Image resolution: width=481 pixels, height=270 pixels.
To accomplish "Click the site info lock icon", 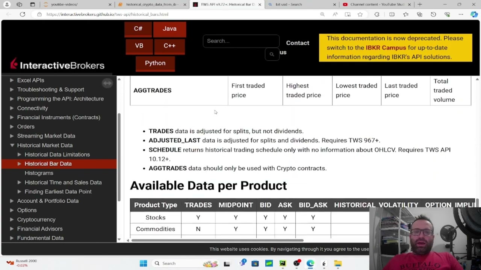I will pos(39,14).
